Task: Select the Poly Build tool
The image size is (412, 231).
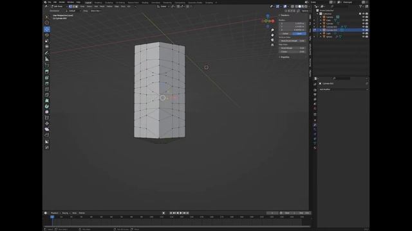Action: (x=47, y=101)
